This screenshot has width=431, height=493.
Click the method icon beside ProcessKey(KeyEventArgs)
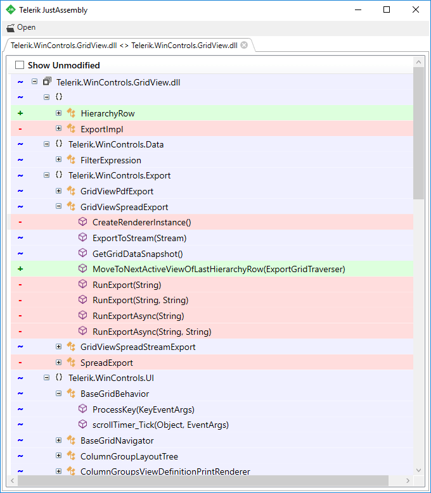82,409
